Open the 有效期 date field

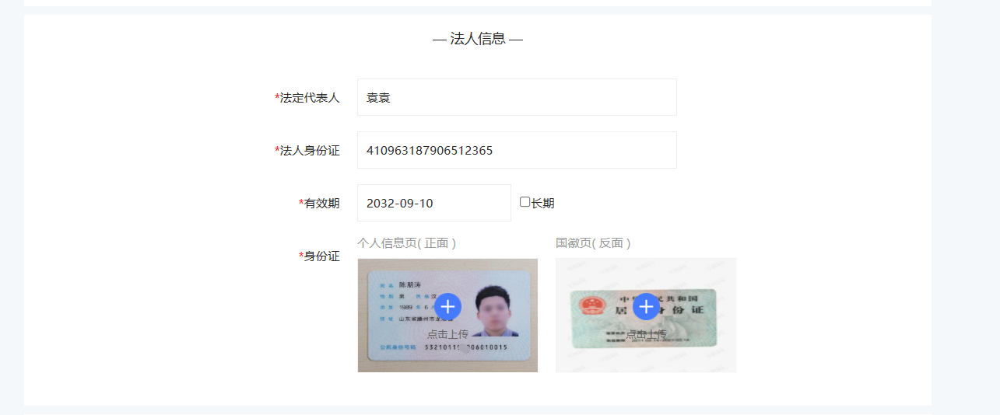click(433, 204)
